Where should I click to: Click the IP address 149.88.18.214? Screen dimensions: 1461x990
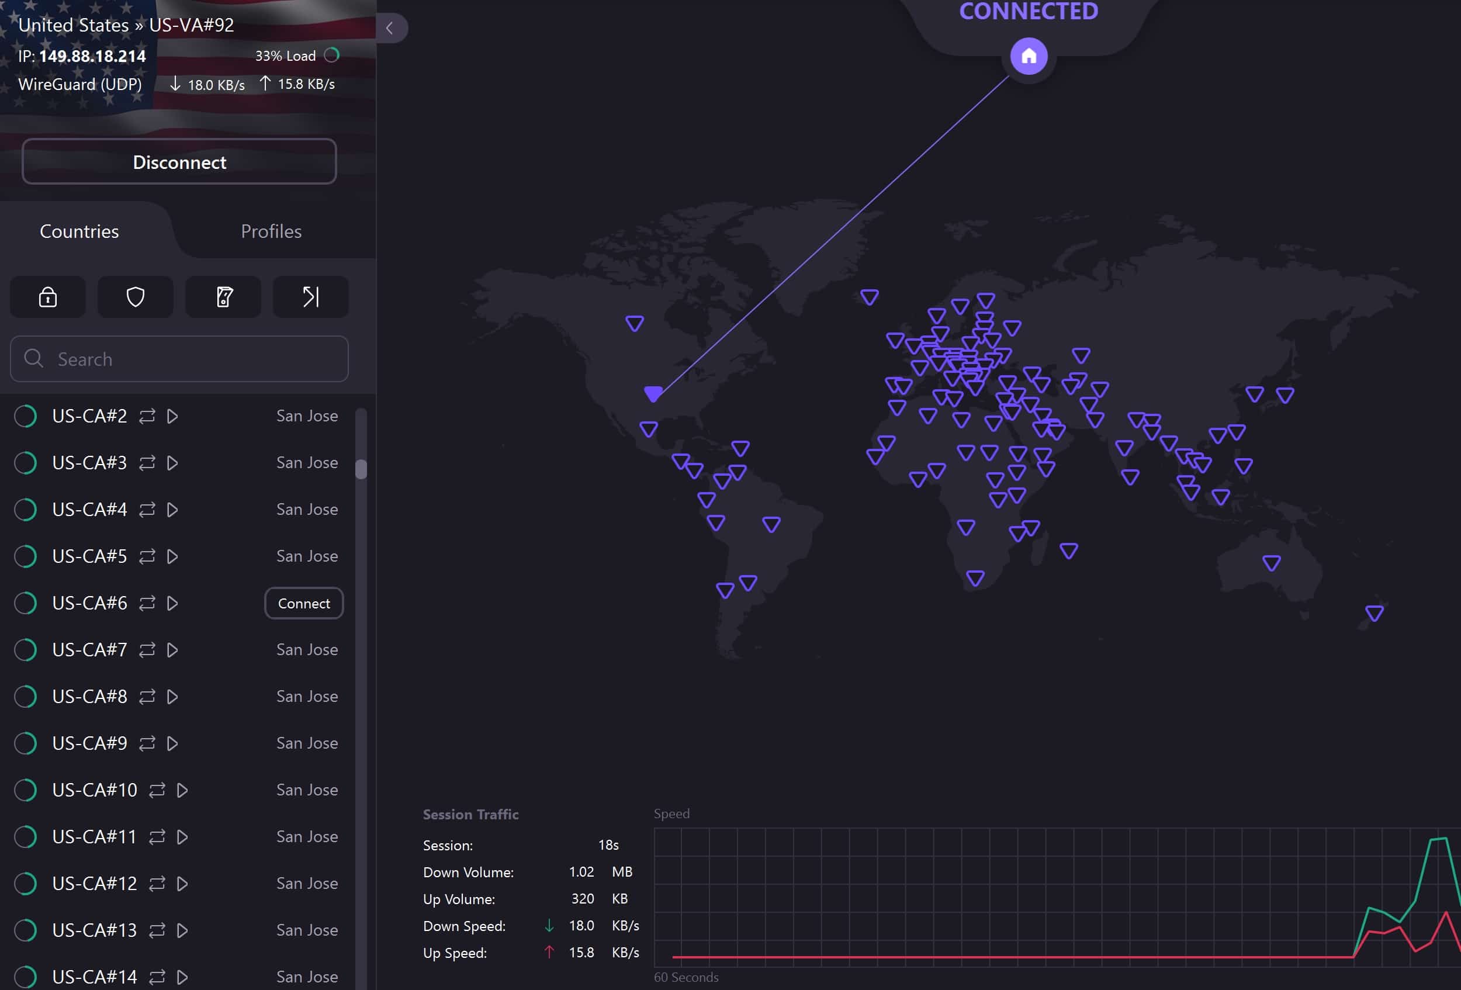92,56
